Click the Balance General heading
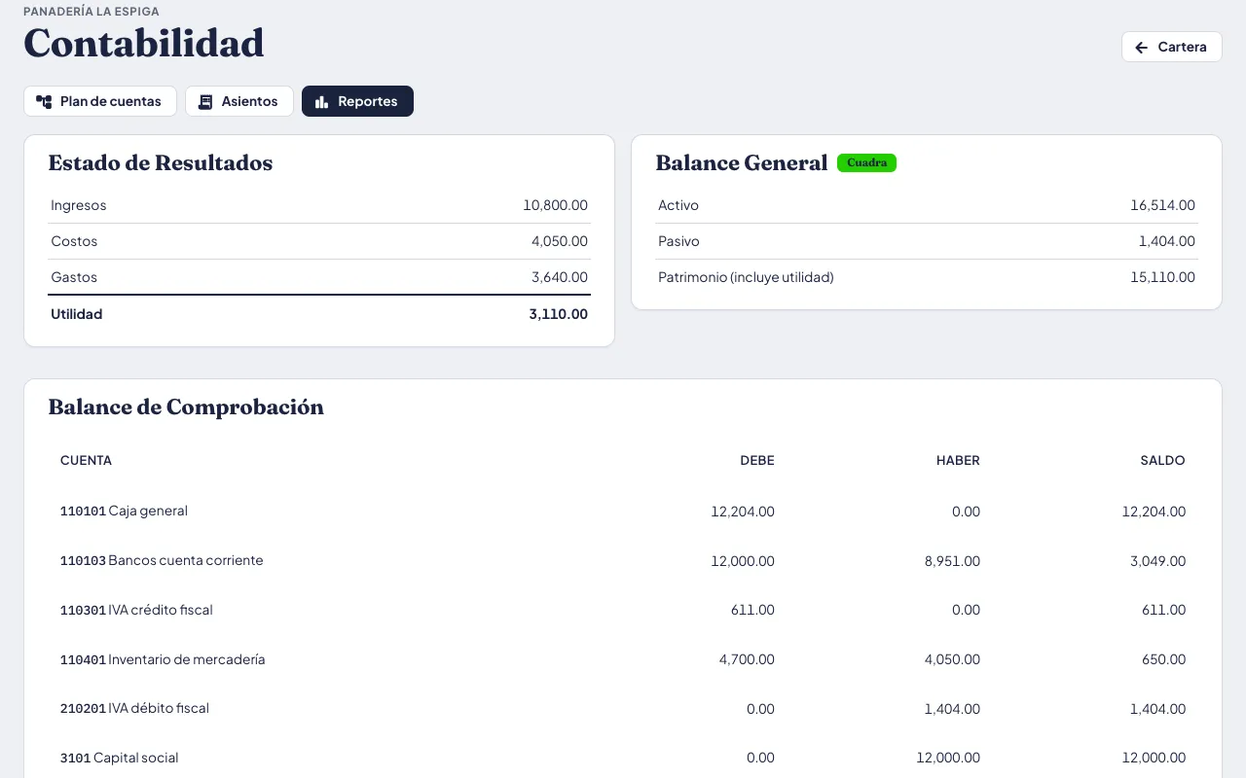 pos(742,163)
